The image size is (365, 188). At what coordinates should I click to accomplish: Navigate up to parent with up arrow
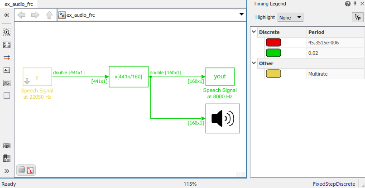coord(49,15)
